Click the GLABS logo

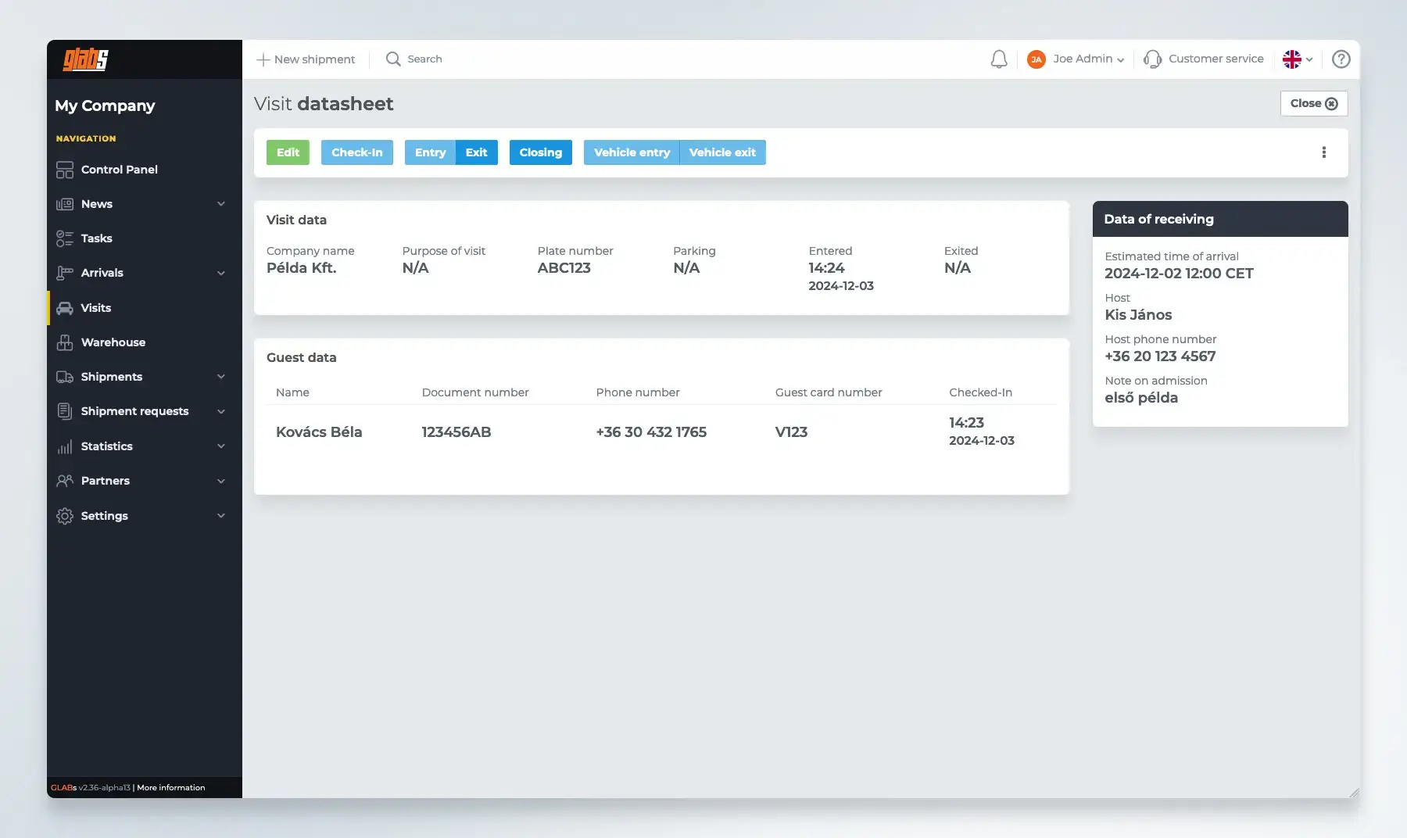pyautogui.click(x=86, y=59)
